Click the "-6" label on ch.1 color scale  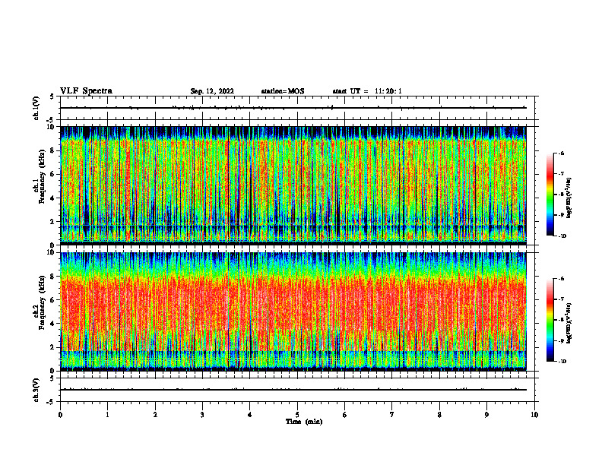coord(561,153)
